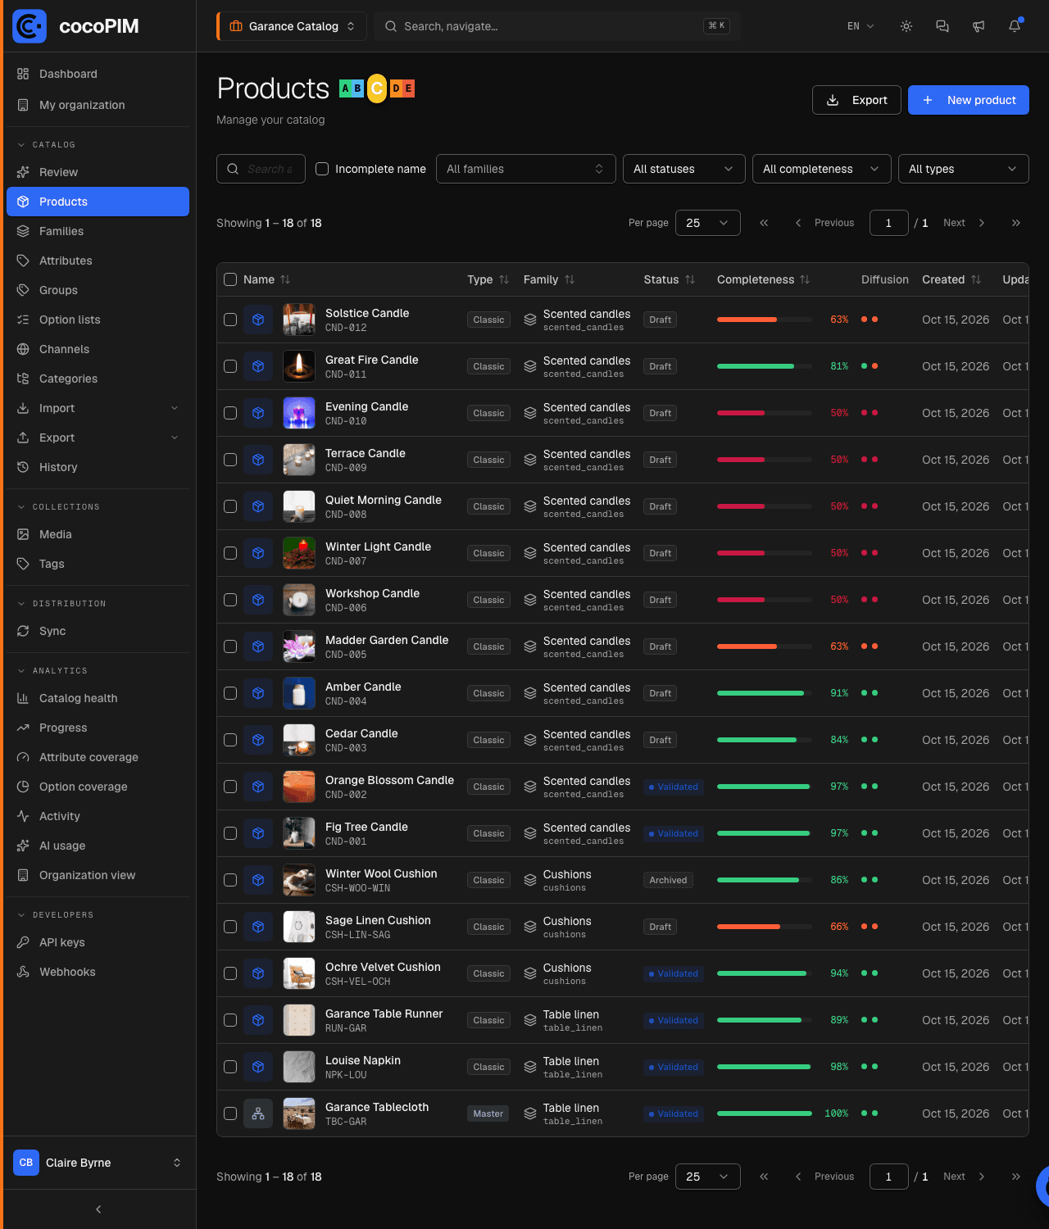The height and width of the screenshot is (1229, 1049).
Task: Open the All types dropdown
Action: [964, 169]
